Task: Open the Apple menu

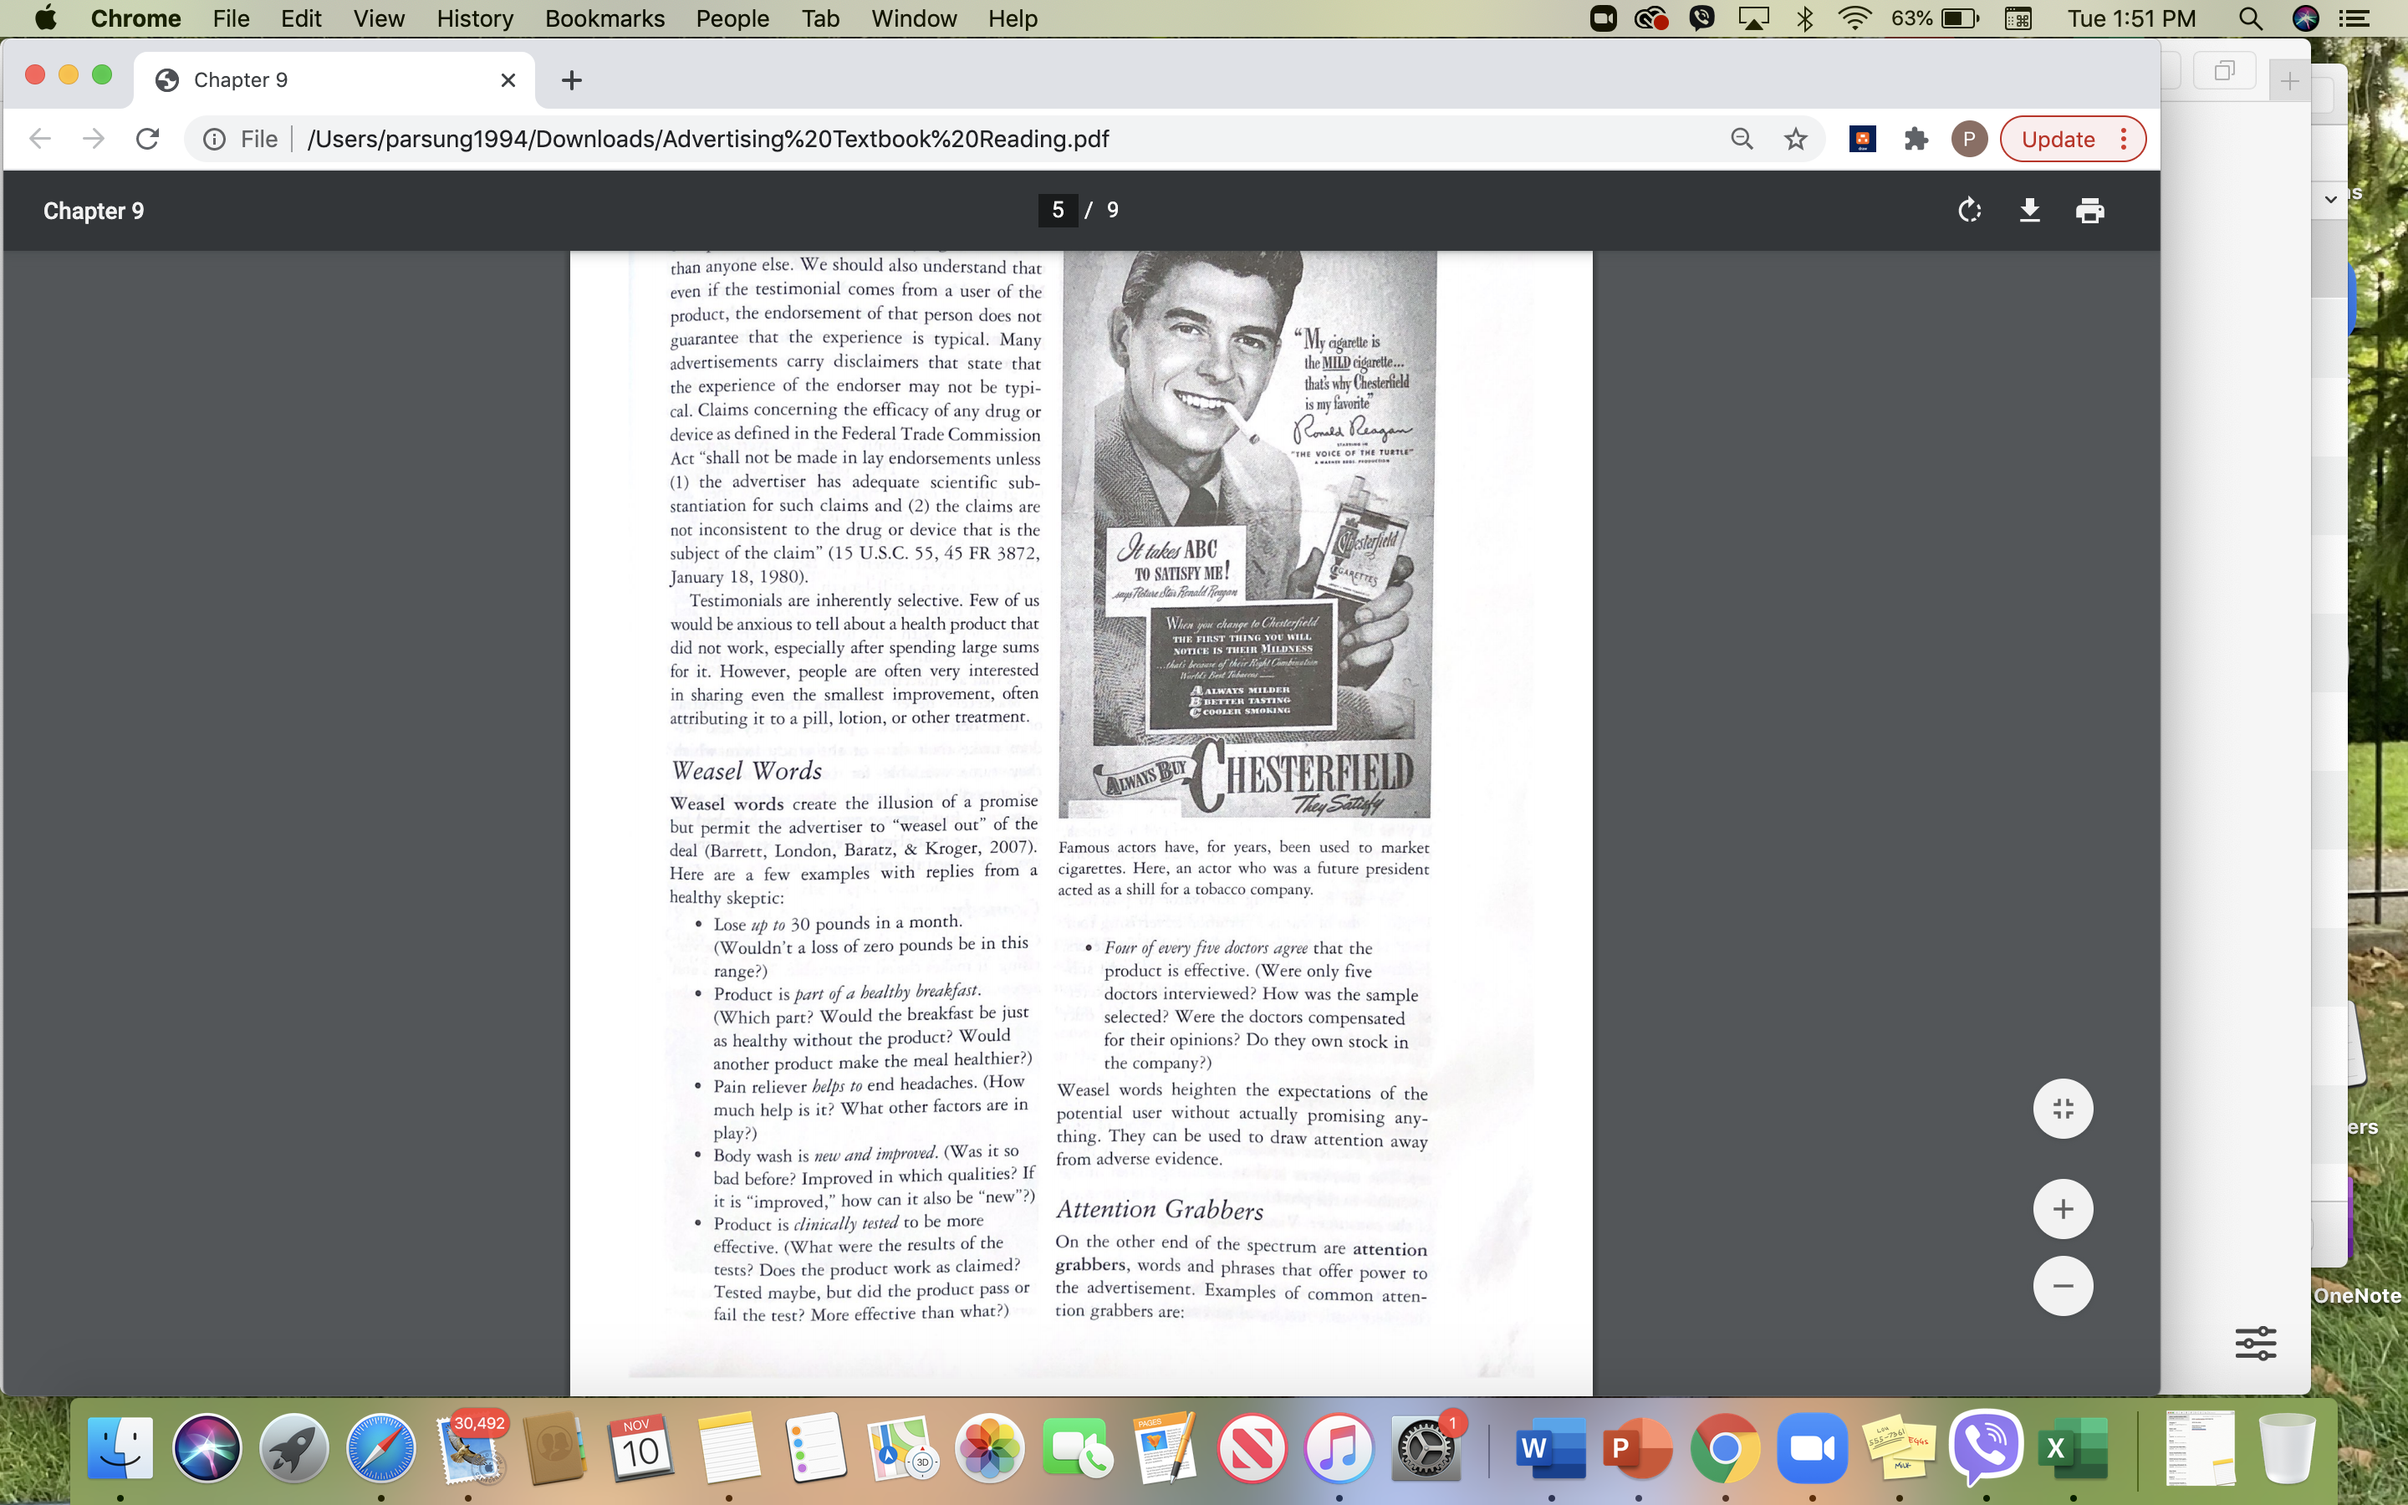Action: click(x=45, y=18)
